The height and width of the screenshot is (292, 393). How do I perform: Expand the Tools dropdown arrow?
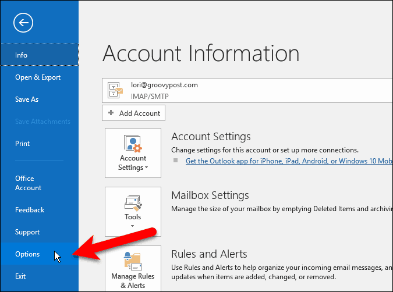pyautogui.click(x=132, y=226)
